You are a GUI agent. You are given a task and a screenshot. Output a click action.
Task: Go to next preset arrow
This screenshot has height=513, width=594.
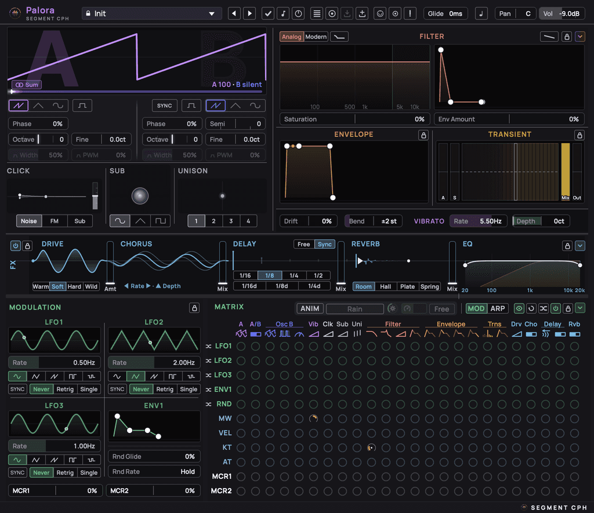point(249,14)
